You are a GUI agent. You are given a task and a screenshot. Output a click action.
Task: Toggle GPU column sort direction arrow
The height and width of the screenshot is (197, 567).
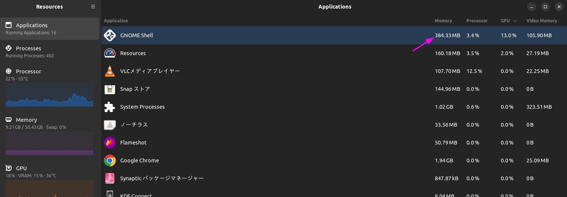[515, 21]
